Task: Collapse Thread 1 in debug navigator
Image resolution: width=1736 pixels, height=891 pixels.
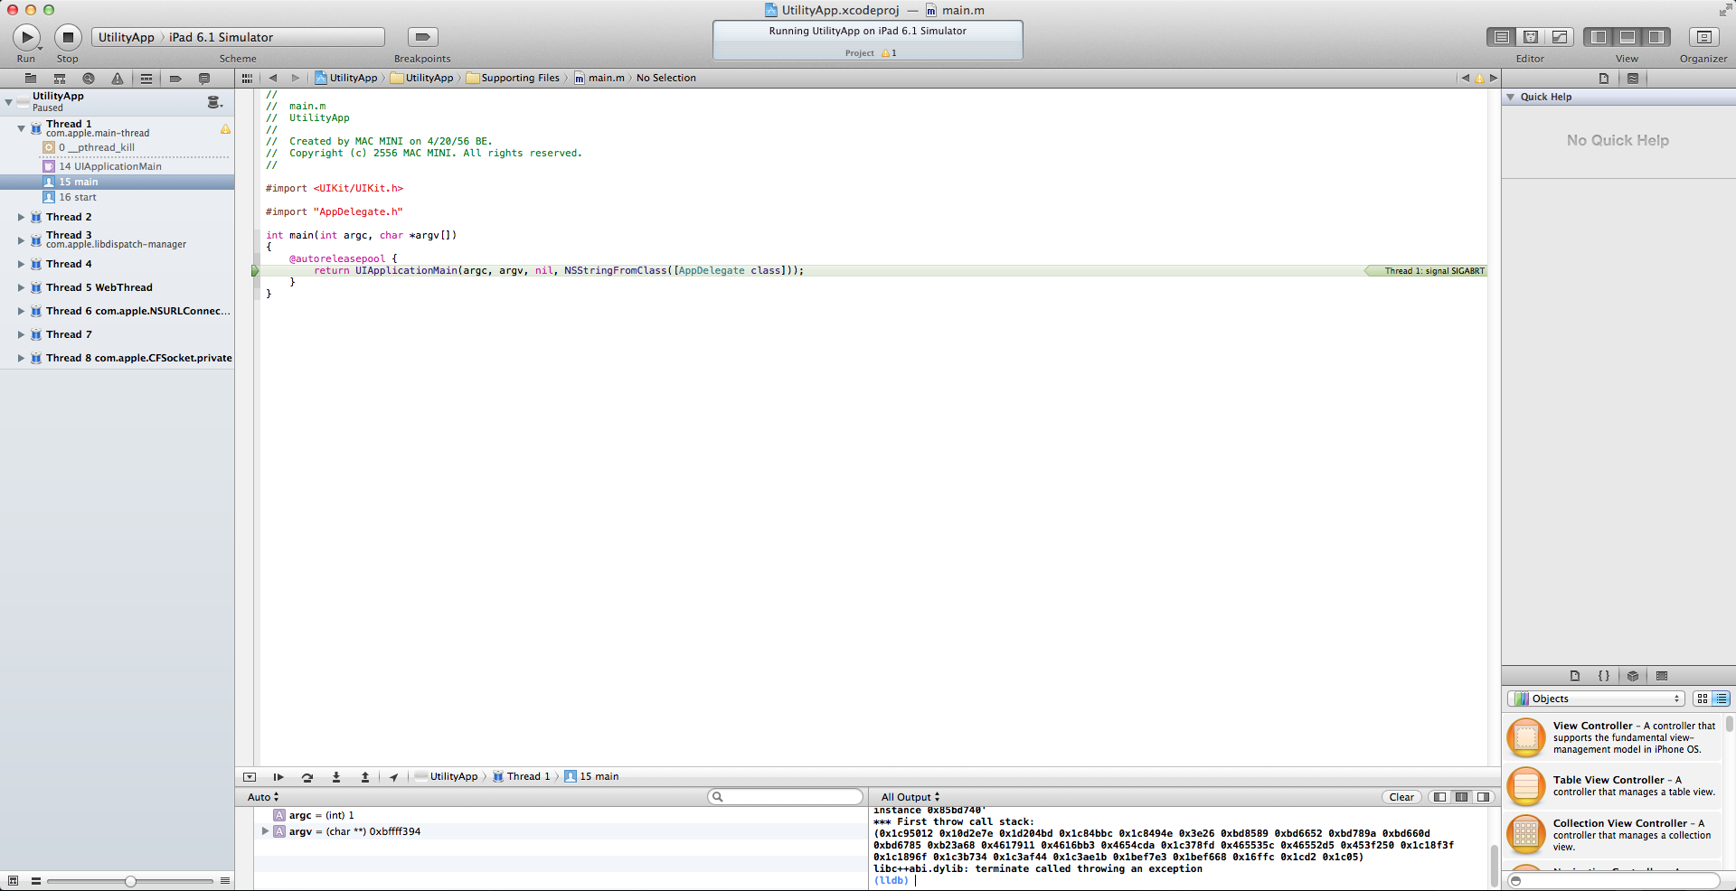Action: pyautogui.click(x=21, y=128)
